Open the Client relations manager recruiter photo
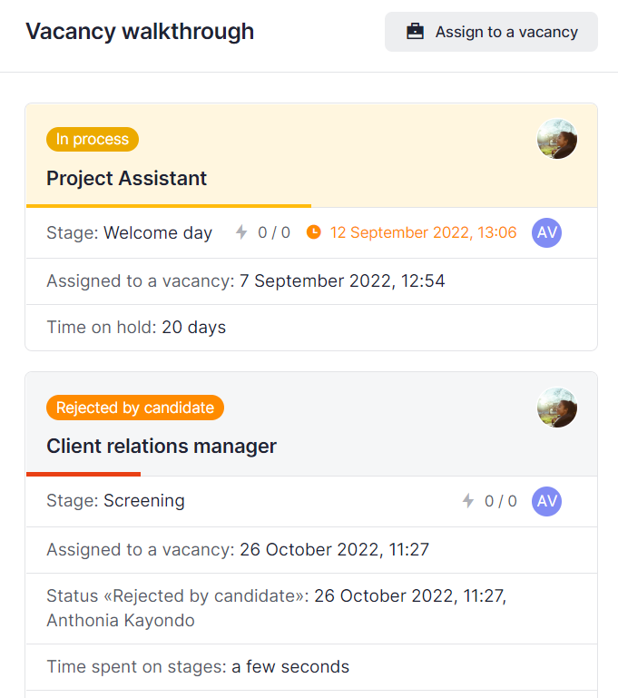618x698 pixels. pos(557,408)
